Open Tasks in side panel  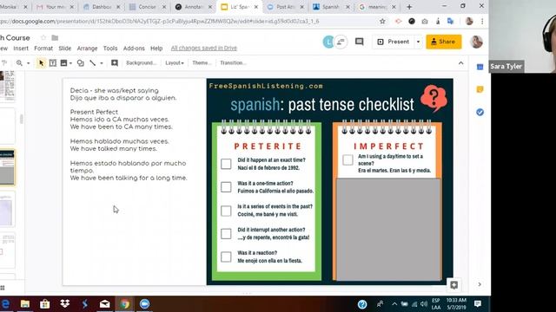point(480,112)
